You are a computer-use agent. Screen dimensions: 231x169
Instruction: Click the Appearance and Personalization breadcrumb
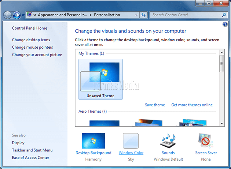pos(62,15)
